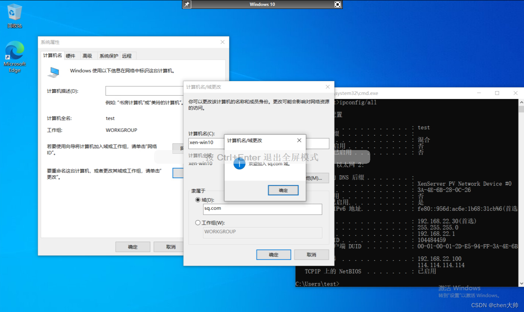The image size is (524, 312).
Task: Click subnet mask 255.255.255.0 in cmd
Action: [438, 228]
